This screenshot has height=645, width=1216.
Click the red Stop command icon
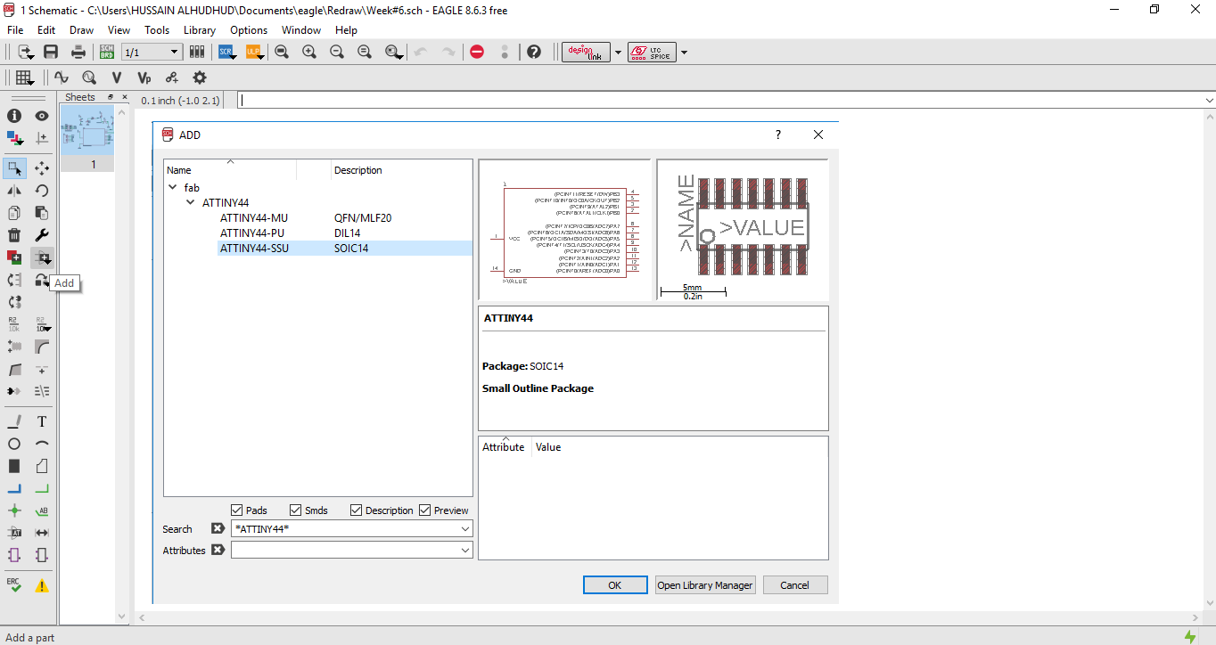(x=477, y=52)
